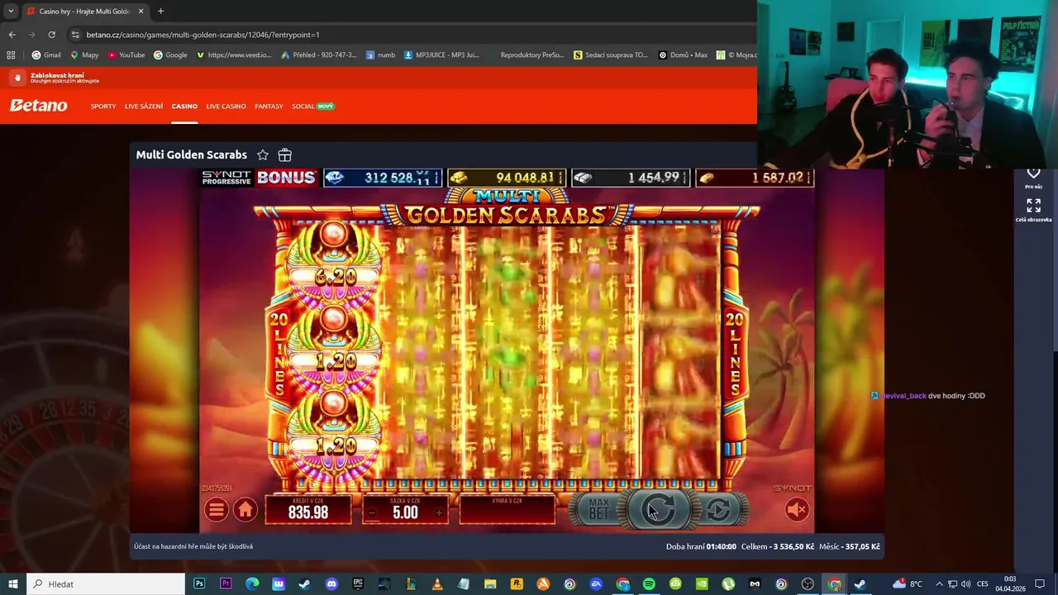Open Spotify from the taskbar
Screen dimensions: 1058x595
coord(649,583)
